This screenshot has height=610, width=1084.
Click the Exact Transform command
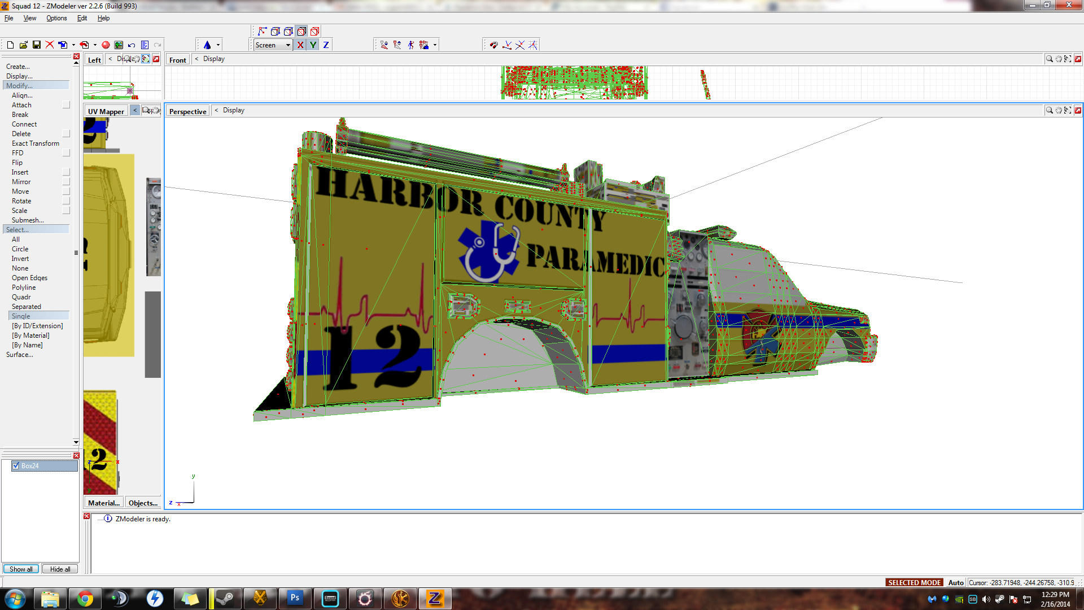tap(36, 143)
